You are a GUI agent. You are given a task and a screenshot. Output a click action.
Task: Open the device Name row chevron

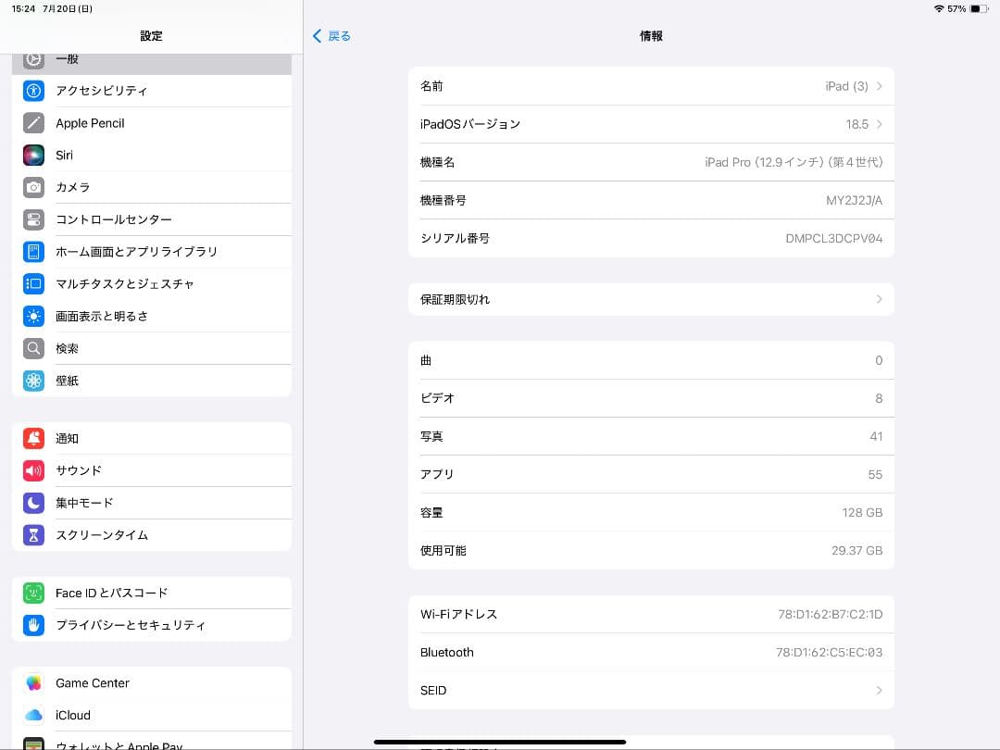[880, 85]
